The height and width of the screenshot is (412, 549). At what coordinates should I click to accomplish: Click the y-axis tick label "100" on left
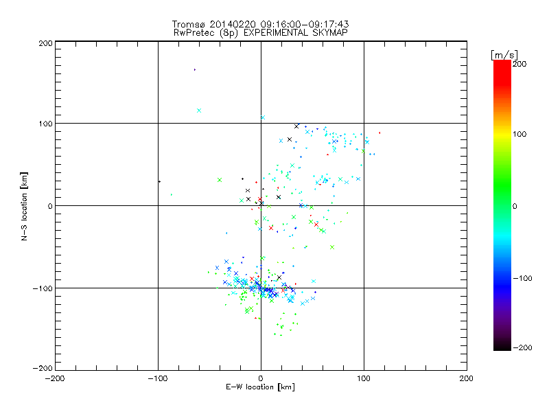[x=45, y=124]
